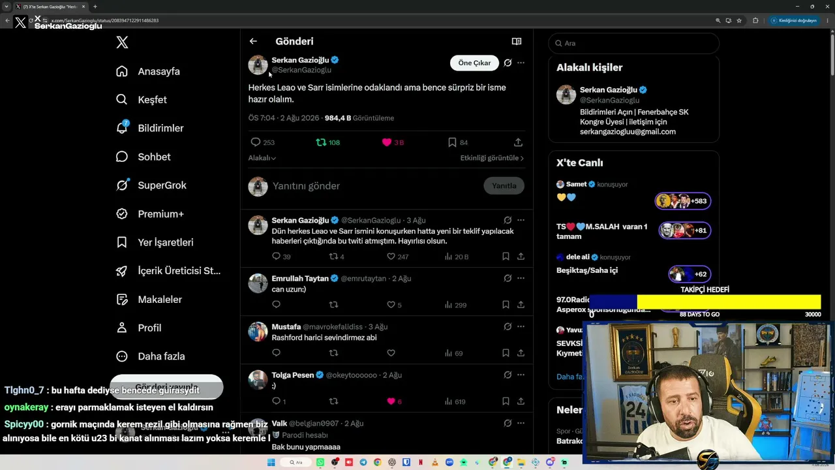
Task: Like Mustafa's Rashford harici reply
Action: pos(391,353)
